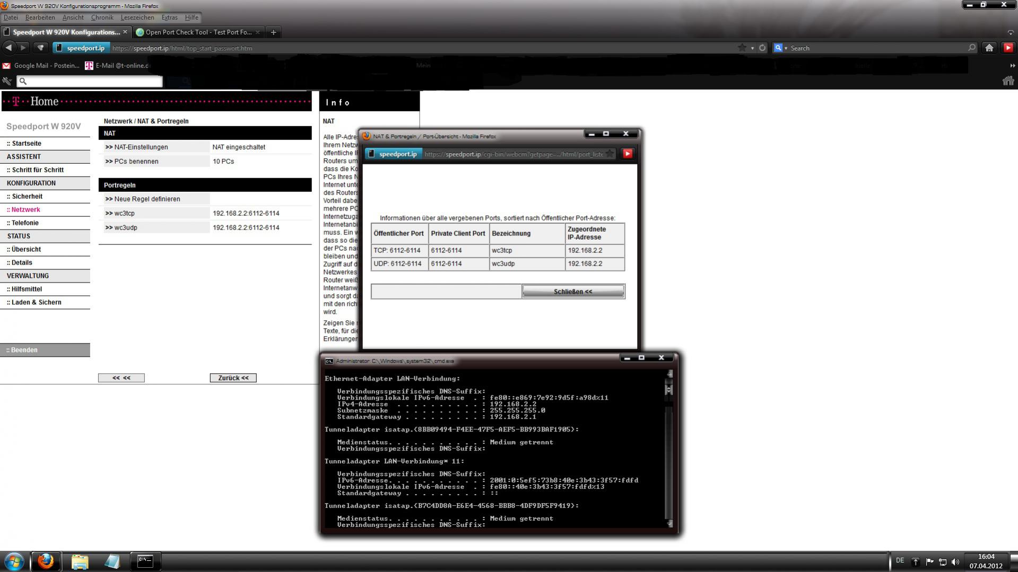Open a new tab with plus button

click(x=273, y=32)
